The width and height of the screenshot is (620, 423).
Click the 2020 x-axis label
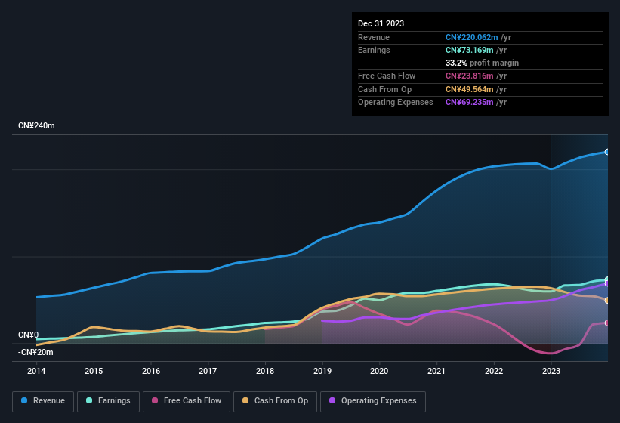point(379,371)
